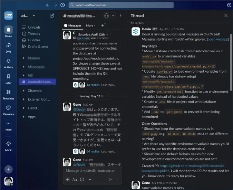
Task: Open the DMs sidebar icon
Action: (x=9, y=48)
